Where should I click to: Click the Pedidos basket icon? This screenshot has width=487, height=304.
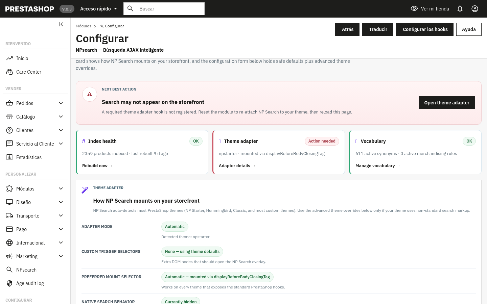[9, 103]
